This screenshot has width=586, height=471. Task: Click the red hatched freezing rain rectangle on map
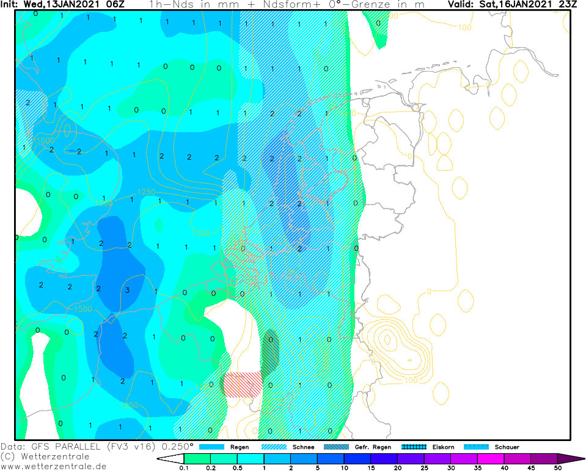tap(242, 384)
